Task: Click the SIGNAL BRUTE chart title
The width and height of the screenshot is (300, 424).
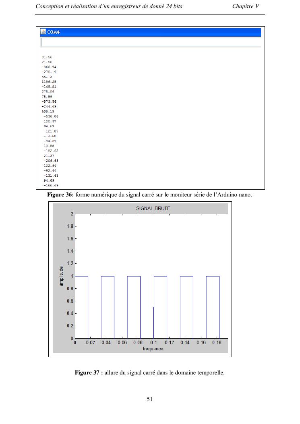Action: [153, 209]
